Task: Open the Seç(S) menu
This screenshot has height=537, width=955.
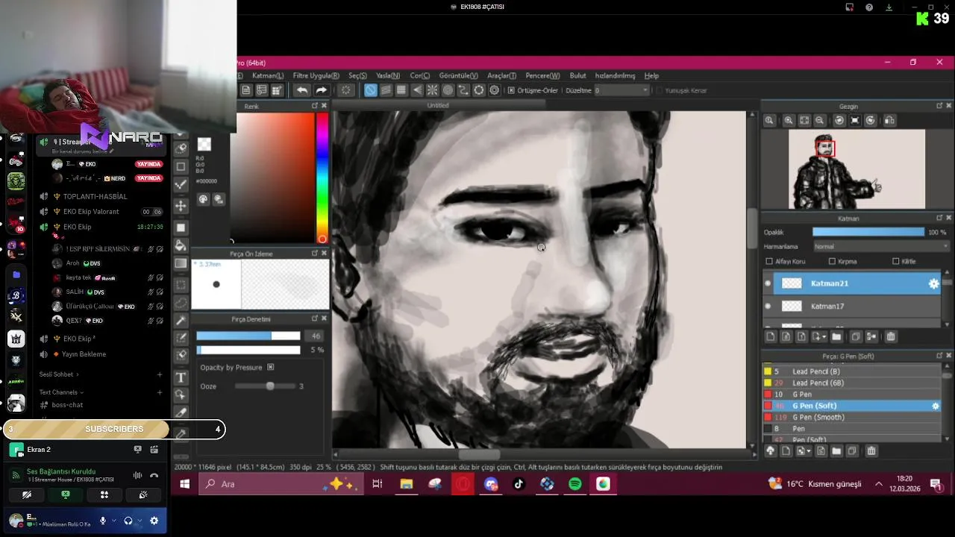Action: [357, 75]
